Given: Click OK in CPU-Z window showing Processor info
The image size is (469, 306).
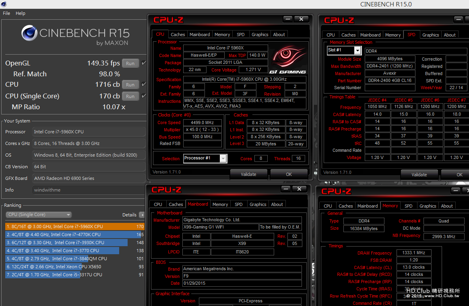Looking at the screenshot, I should tap(289, 174).
